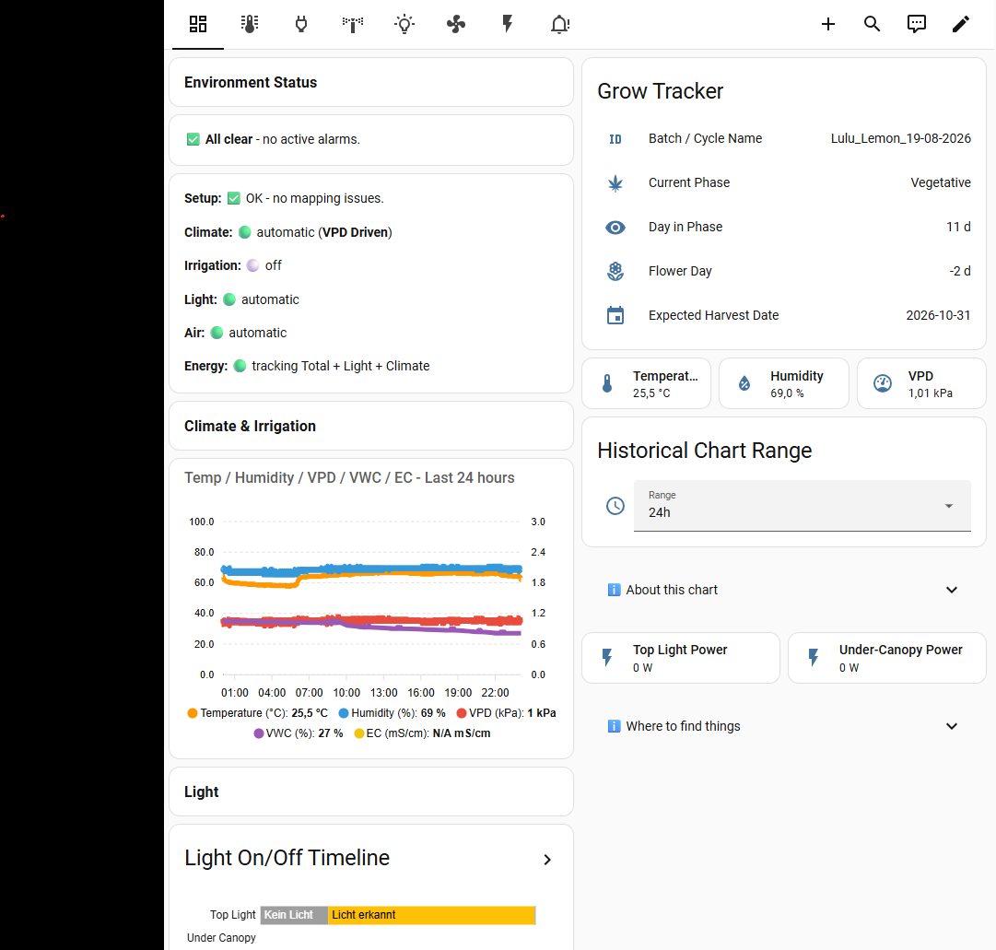Click the clock icon beside Range selector
The height and width of the screenshot is (950, 996).
[x=615, y=506]
